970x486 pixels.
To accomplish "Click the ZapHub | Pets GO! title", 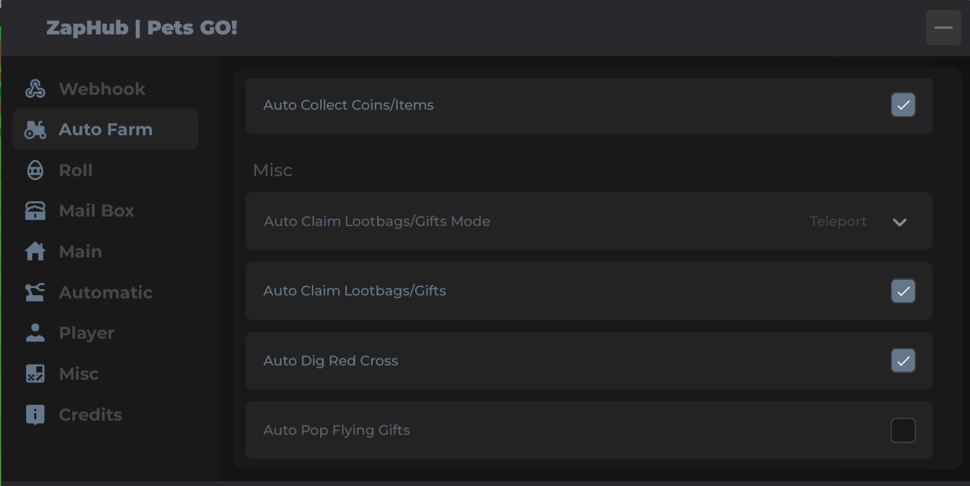I will tap(142, 27).
